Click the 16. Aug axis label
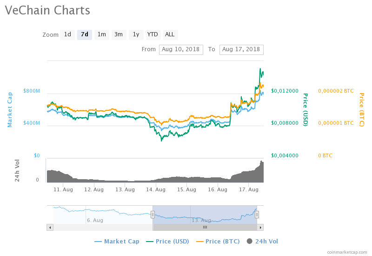Viewport: 372px width, 256px height. 218,189
